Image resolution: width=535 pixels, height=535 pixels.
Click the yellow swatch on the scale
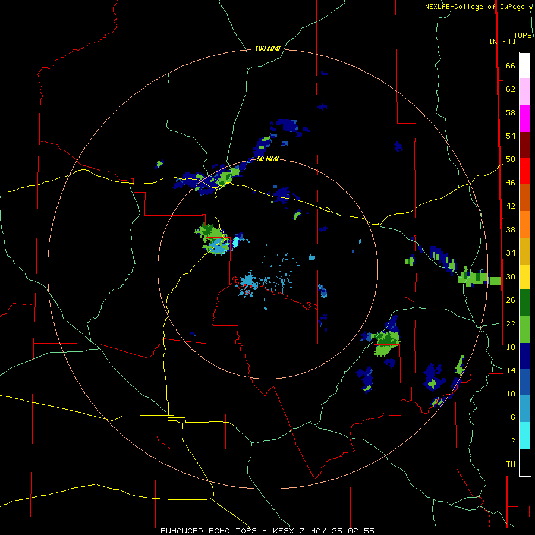525,277
